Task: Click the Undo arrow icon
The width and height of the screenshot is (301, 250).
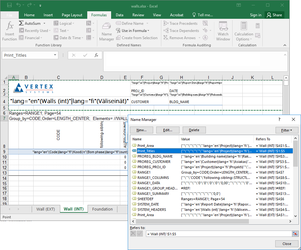Action: click(19, 5)
